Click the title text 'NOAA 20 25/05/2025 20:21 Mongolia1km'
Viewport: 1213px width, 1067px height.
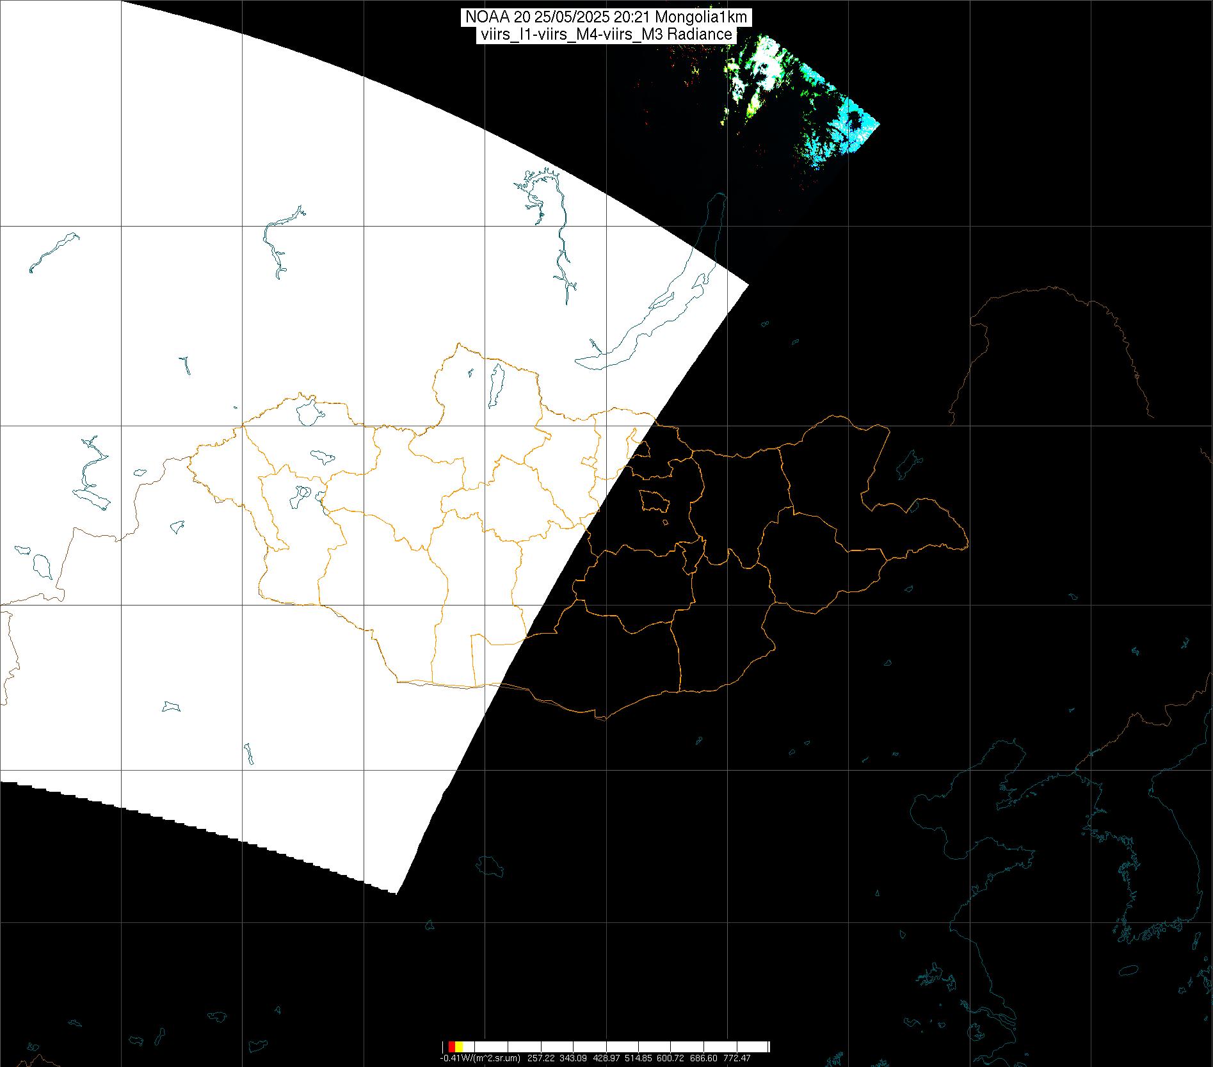pos(606,17)
